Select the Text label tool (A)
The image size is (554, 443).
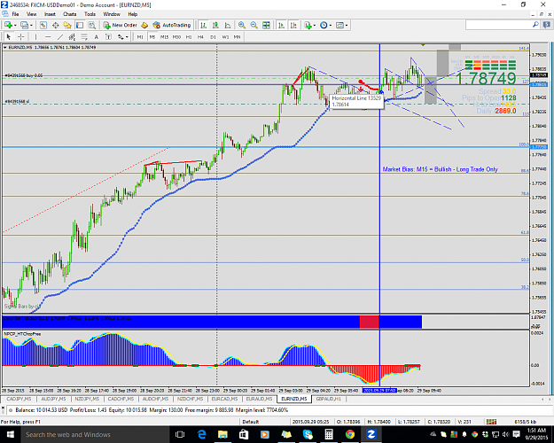pyautogui.click(x=96, y=36)
